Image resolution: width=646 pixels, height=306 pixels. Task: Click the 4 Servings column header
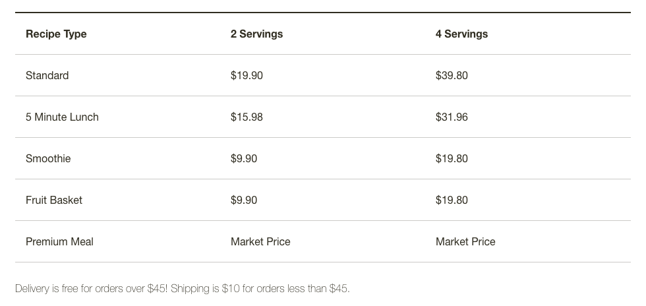461,34
